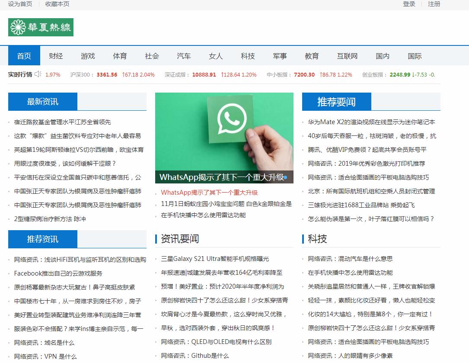The width and height of the screenshot is (469, 363).
Task: Open article 三雄极光进驻1688工业品牌站
Action: (361, 205)
